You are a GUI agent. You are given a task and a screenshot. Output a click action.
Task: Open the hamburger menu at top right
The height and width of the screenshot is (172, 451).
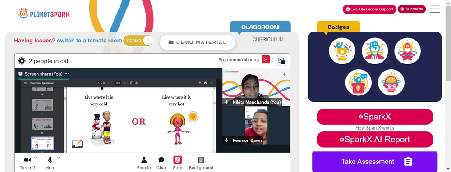pyautogui.click(x=435, y=9)
